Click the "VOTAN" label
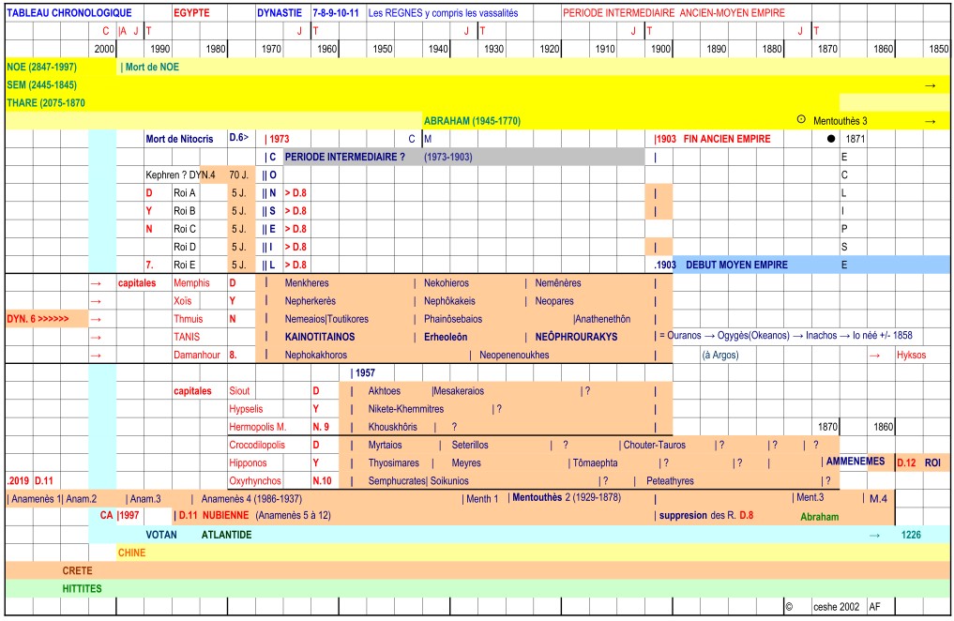This screenshot has width=954, height=621. [x=161, y=536]
